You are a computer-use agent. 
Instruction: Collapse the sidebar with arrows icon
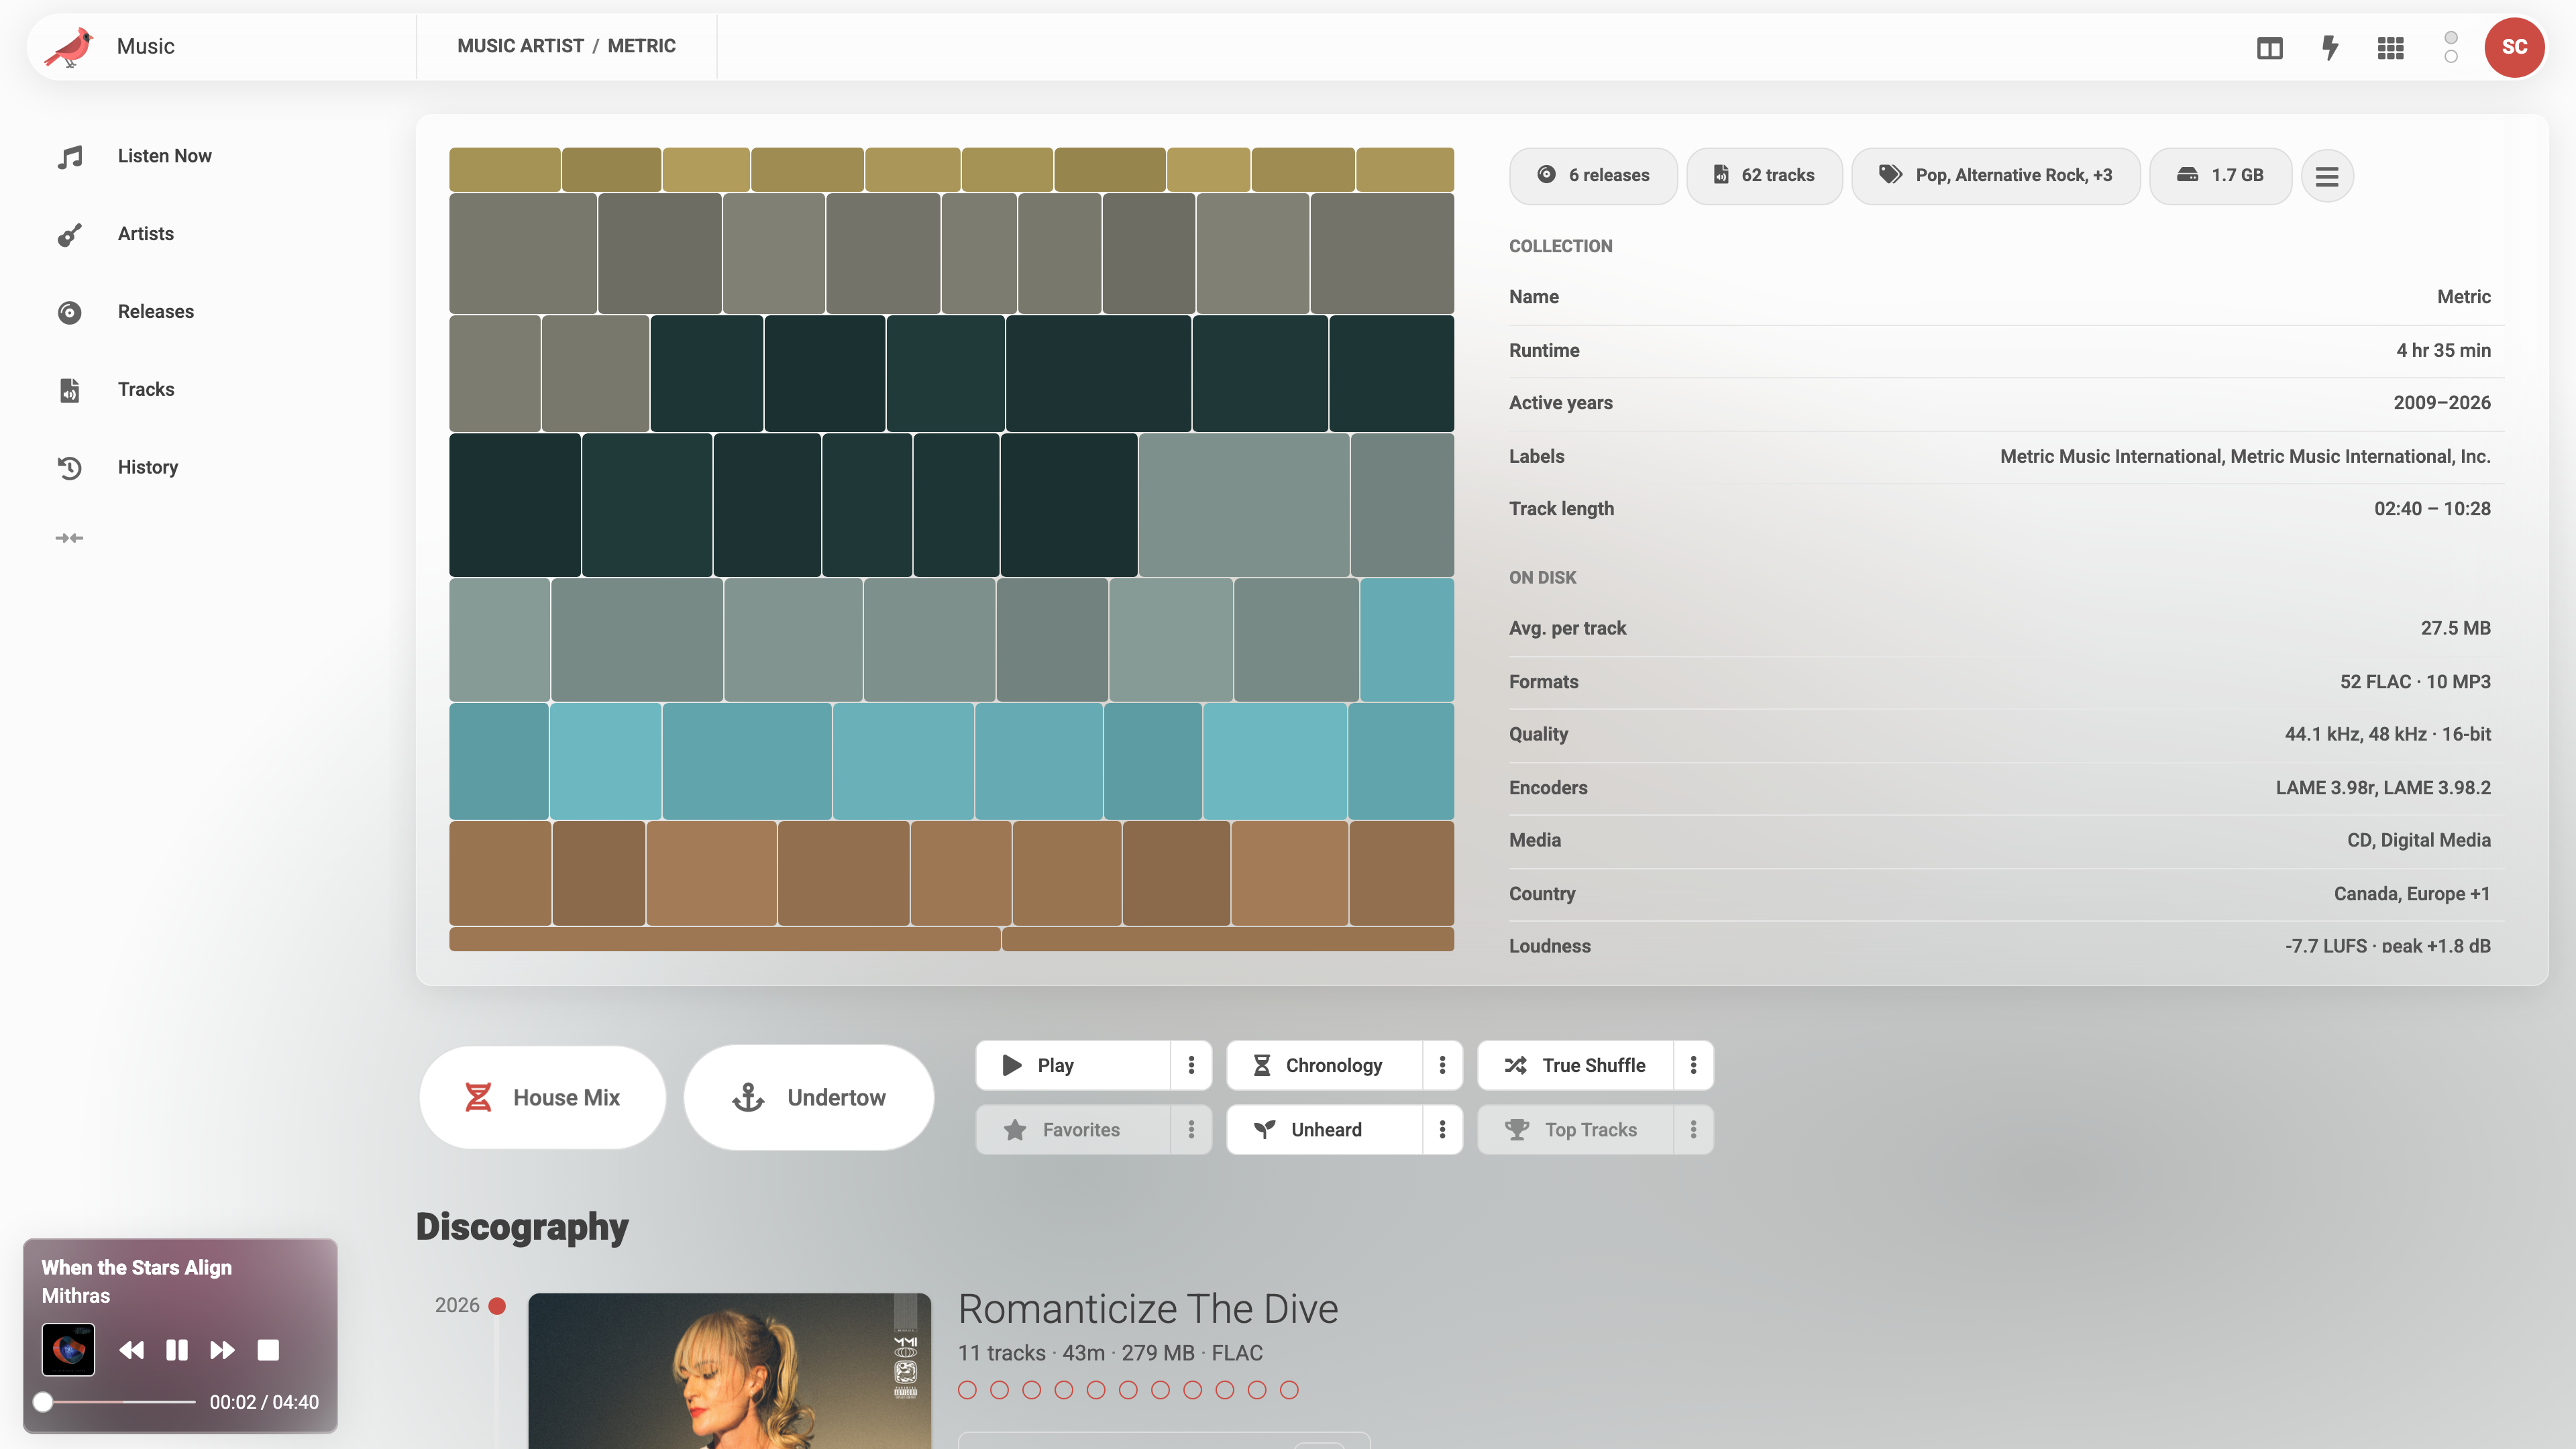69,538
